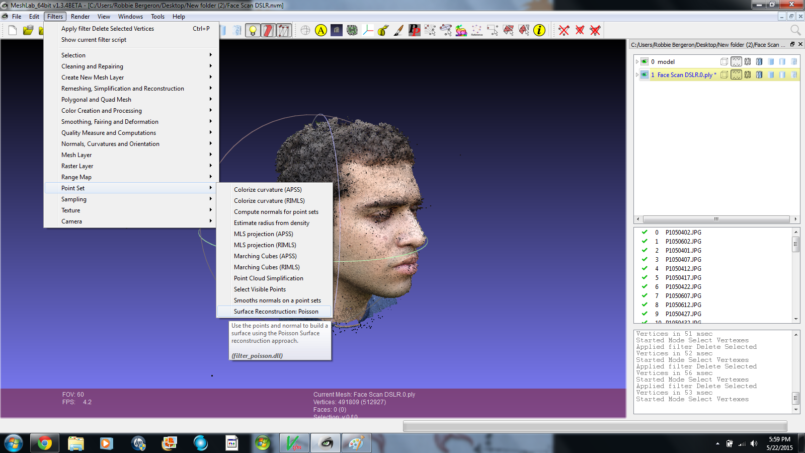Image resolution: width=805 pixels, height=453 pixels.
Task: Select the Z-painting brush tool
Action: point(398,30)
